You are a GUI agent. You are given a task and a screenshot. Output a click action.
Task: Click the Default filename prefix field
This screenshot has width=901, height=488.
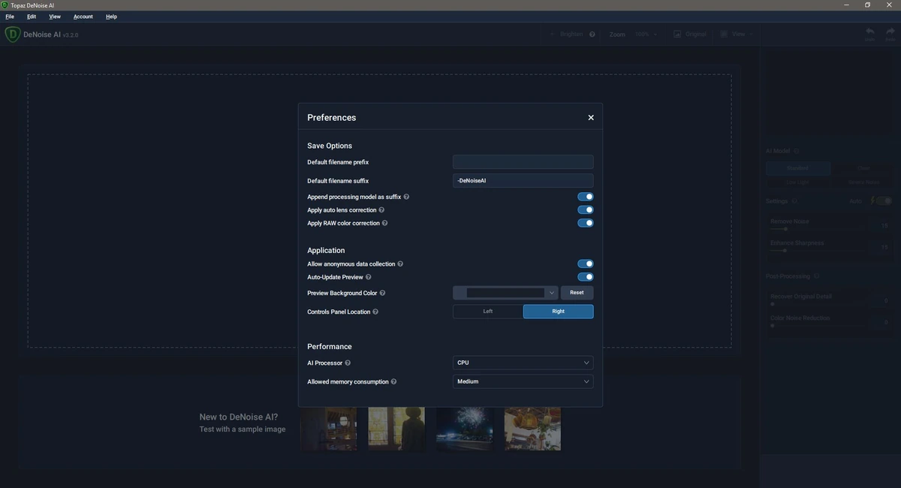click(x=523, y=162)
